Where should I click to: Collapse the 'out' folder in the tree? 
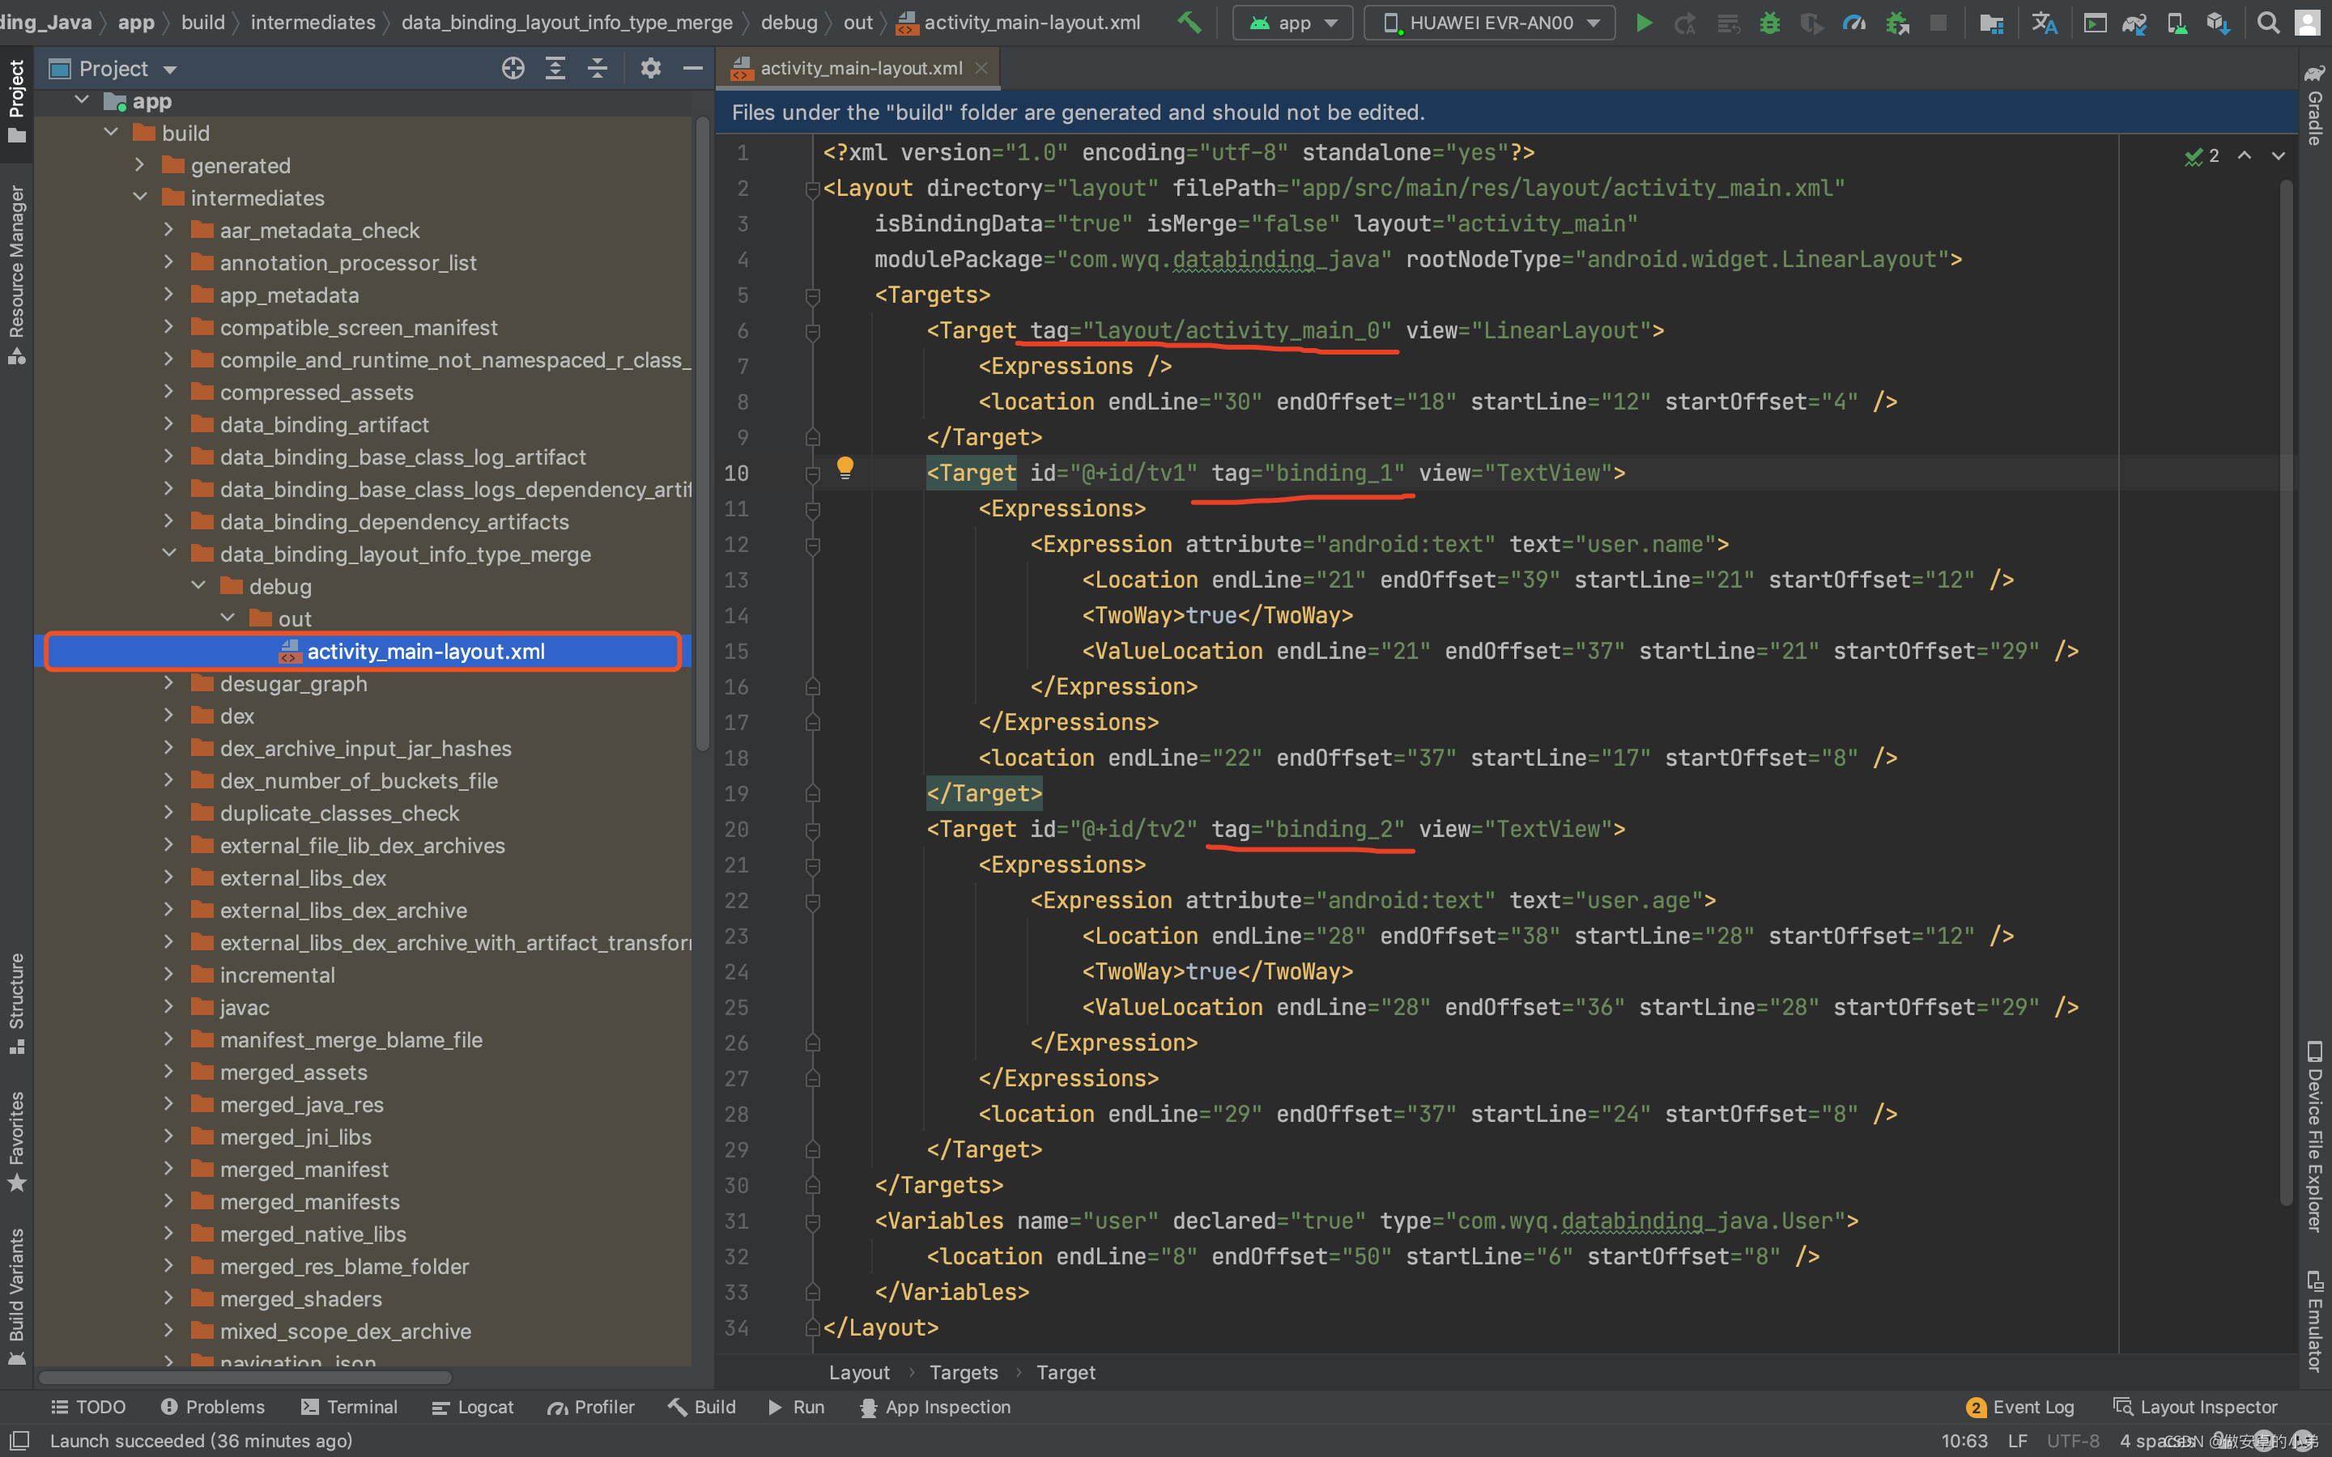pos(228,618)
